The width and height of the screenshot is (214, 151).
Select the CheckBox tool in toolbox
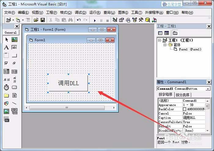pos(6,63)
